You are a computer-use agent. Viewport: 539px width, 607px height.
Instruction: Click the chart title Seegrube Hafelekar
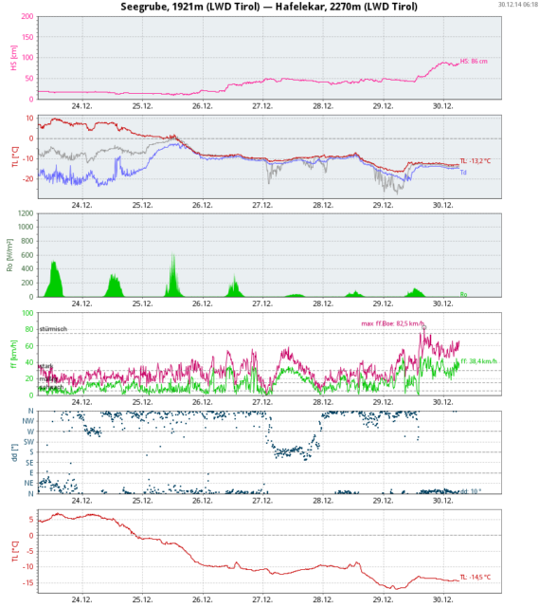[x=269, y=7]
